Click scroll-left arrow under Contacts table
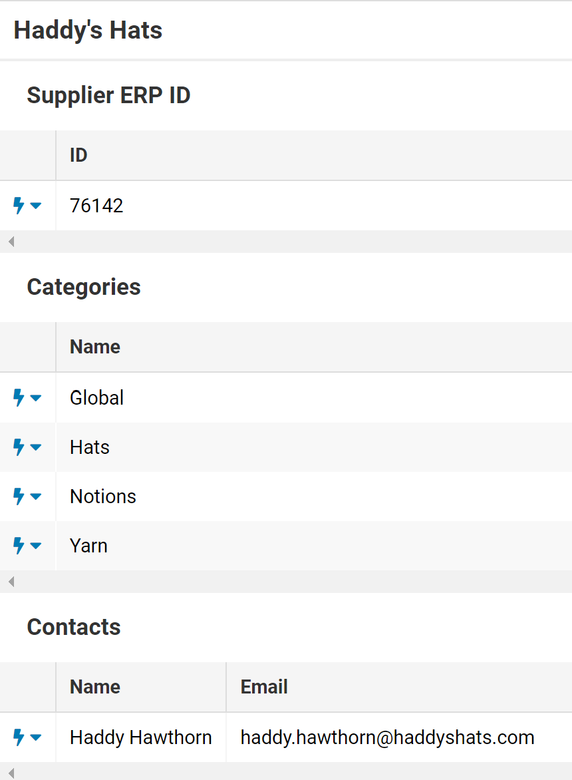Image resolution: width=572 pixels, height=780 pixels. (x=11, y=773)
